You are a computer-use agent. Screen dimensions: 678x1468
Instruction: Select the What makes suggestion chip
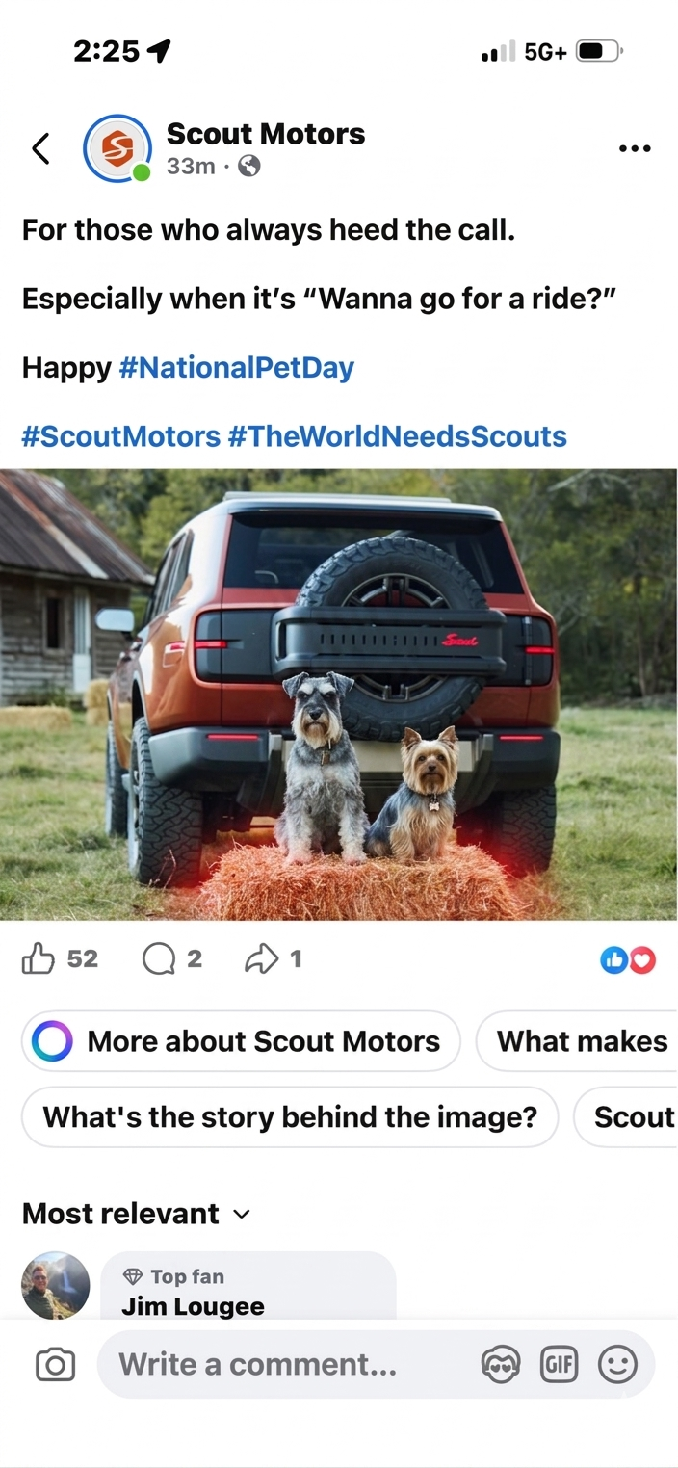(x=578, y=1041)
